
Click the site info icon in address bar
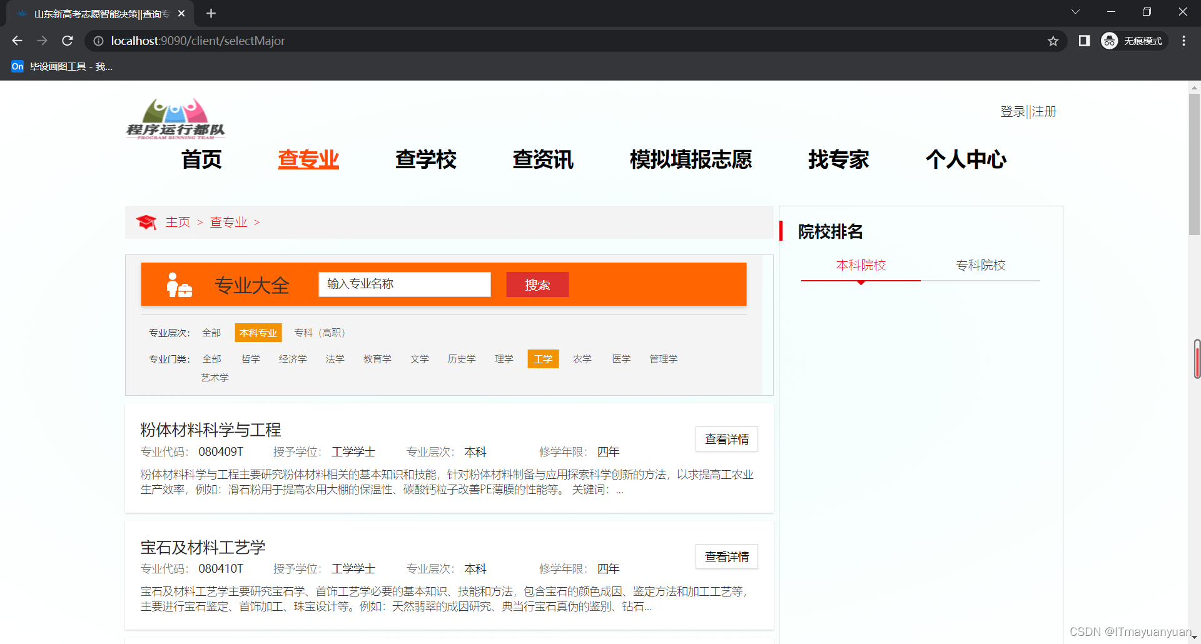tap(98, 41)
